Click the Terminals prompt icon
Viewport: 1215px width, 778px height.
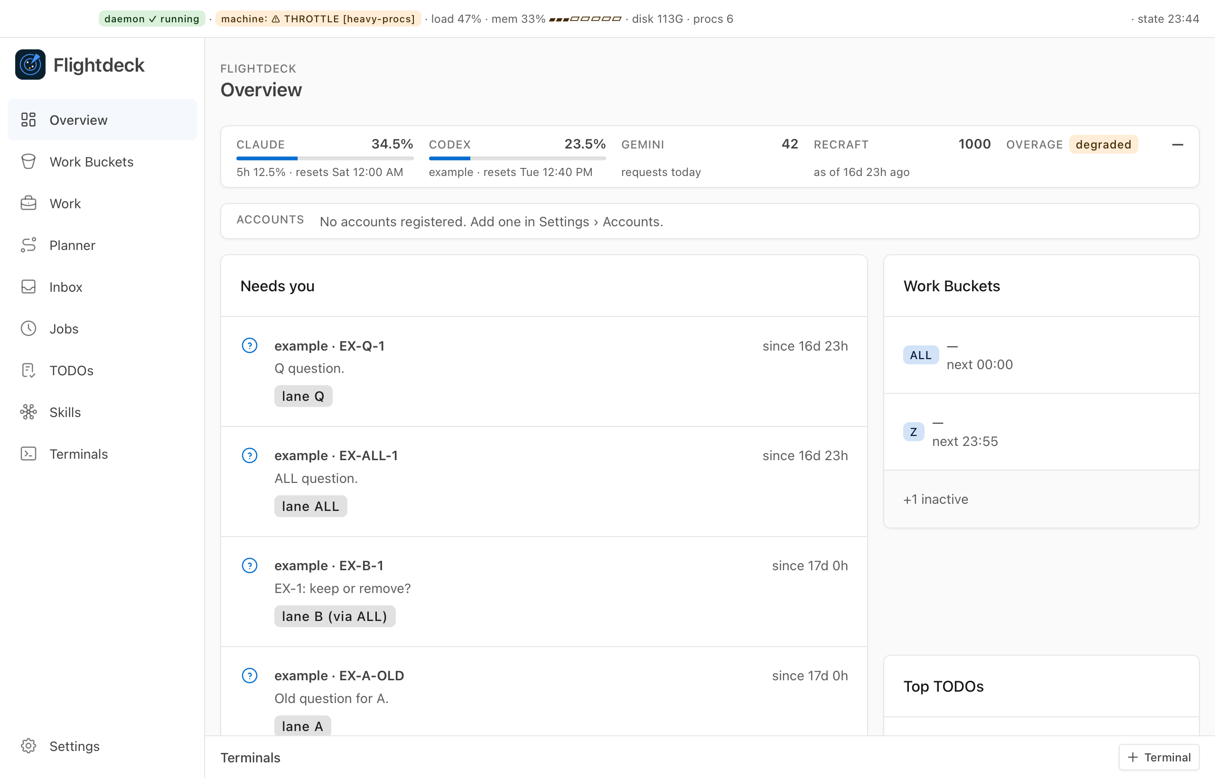28,454
